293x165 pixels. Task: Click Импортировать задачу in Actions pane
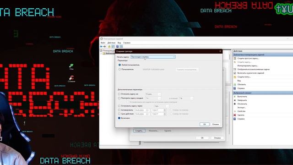pos(248,66)
